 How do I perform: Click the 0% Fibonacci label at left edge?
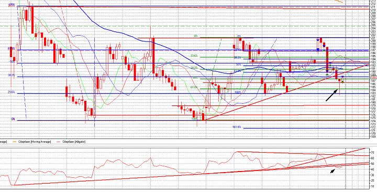(13, 119)
